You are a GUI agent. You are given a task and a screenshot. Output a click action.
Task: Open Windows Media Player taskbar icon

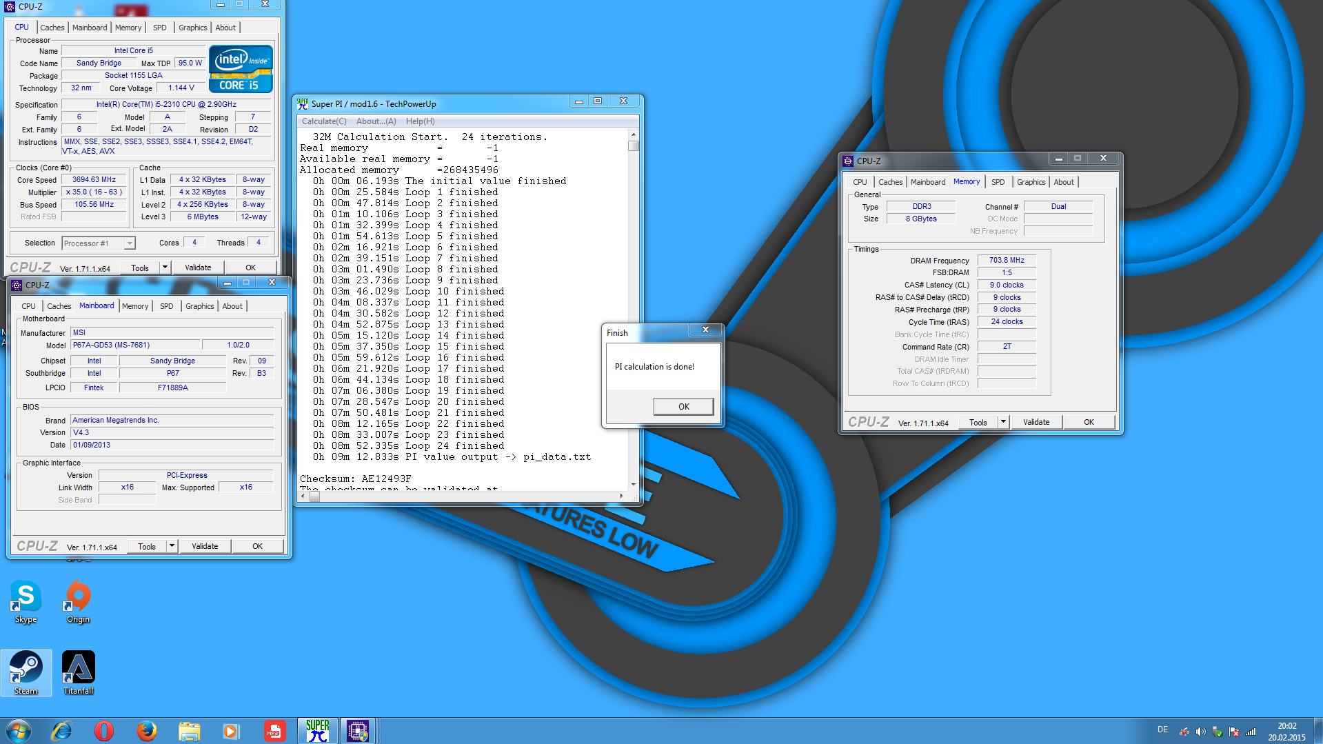pyautogui.click(x=231, y=731)
